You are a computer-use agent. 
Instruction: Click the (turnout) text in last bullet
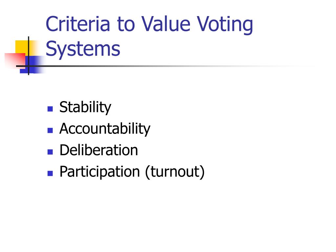(175, 172)
